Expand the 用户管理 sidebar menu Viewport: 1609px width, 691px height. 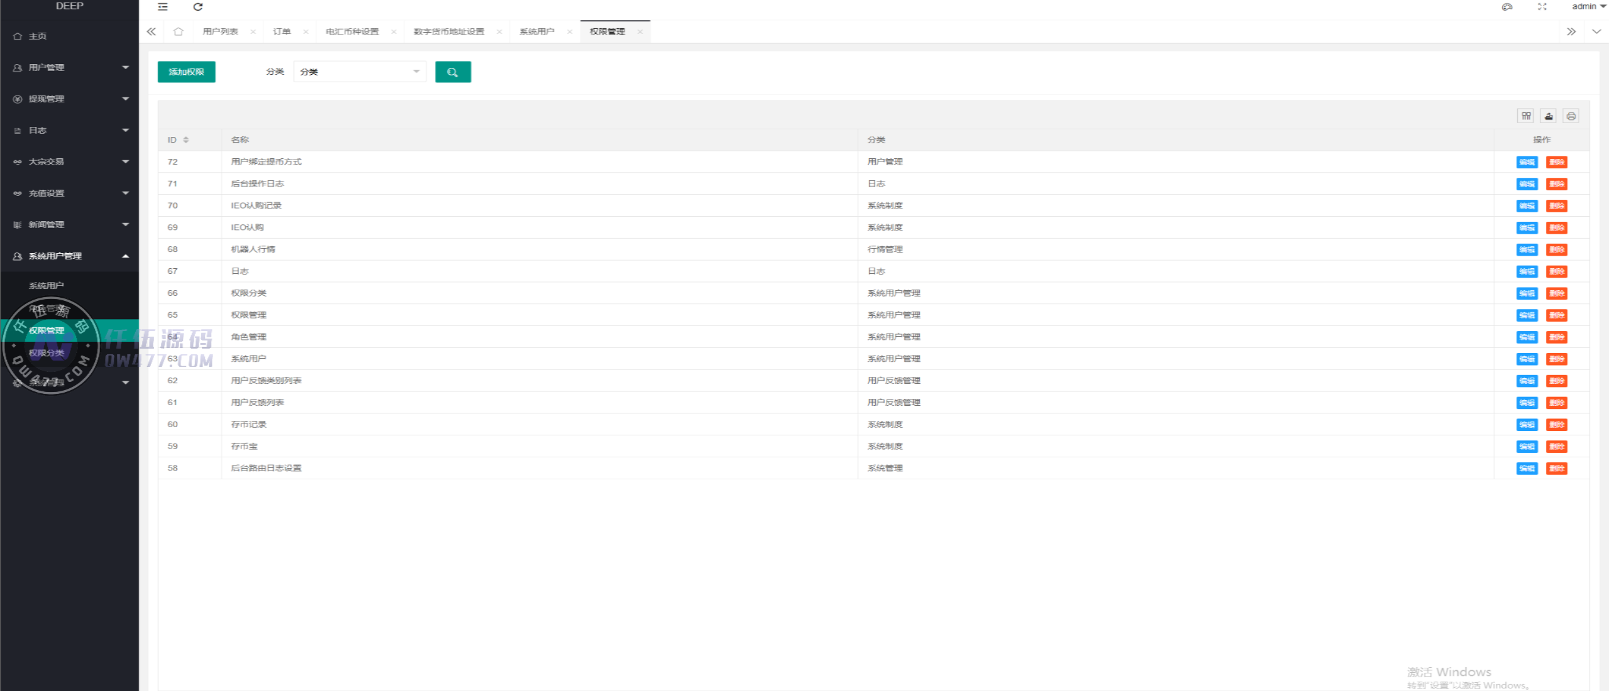pyautogui.click(x=69, y=67)
